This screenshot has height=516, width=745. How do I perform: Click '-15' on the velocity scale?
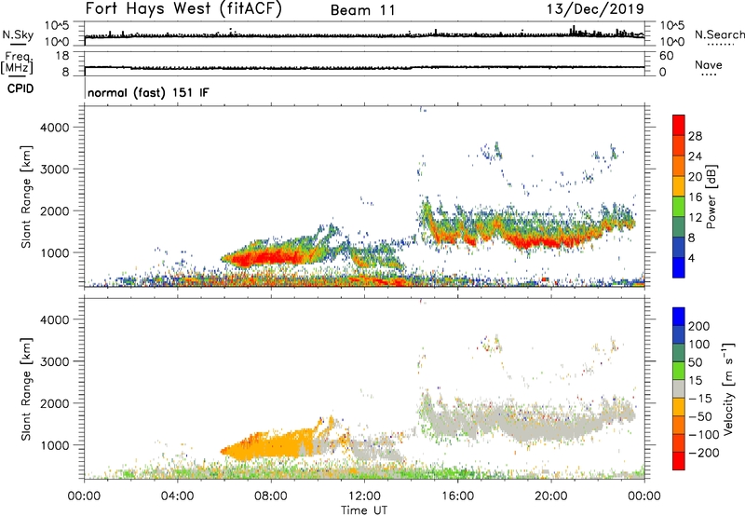tap(700, 399)
